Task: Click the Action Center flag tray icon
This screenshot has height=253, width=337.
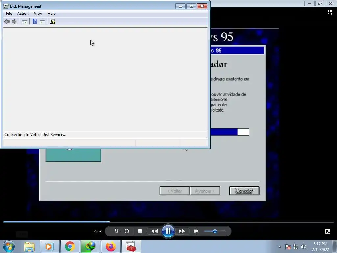Action: point(288,247)
